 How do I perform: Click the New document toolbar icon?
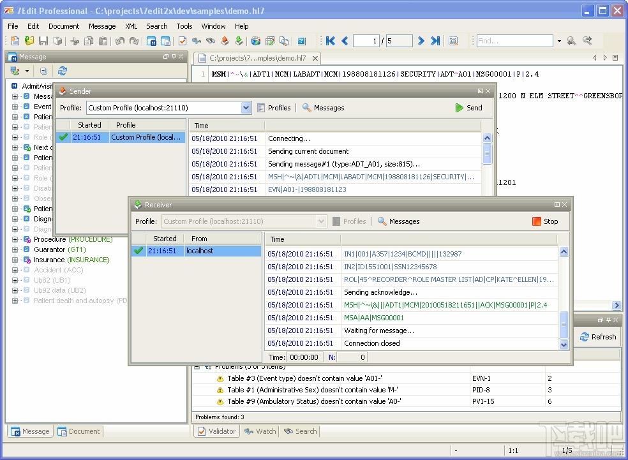(15, 41)
